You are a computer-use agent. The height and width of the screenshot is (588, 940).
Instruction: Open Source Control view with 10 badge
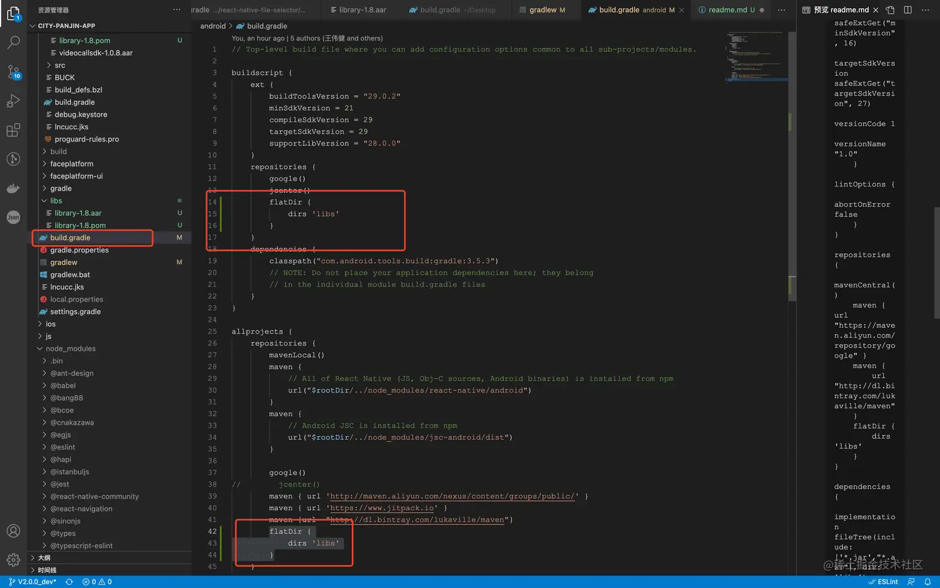(13, 72)
